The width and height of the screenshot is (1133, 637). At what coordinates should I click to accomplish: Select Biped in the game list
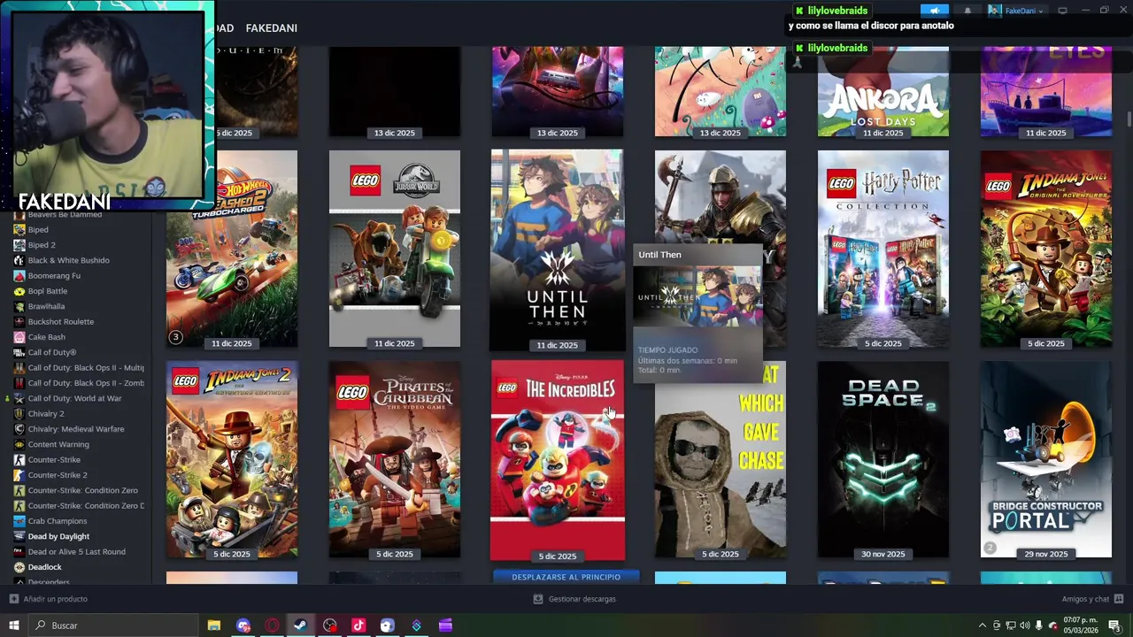[38, 230]
